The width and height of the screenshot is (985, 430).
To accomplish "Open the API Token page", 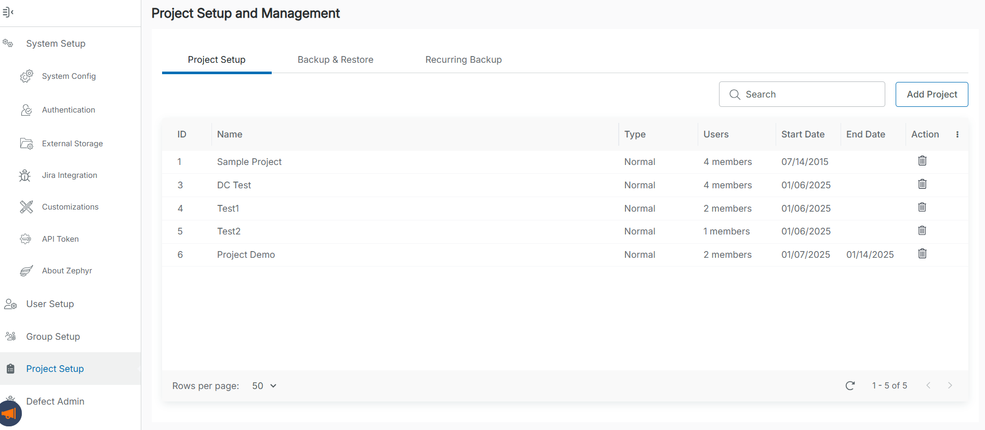I will pos(60,239).
